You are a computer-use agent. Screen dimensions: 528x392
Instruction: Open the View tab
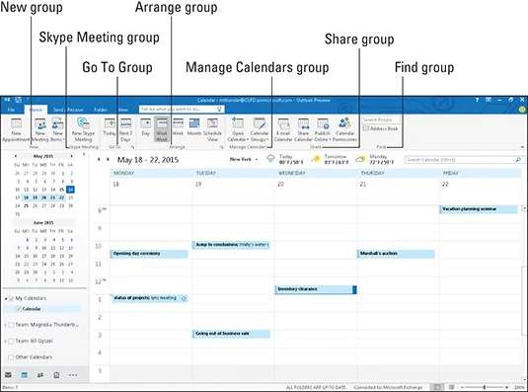123,110
